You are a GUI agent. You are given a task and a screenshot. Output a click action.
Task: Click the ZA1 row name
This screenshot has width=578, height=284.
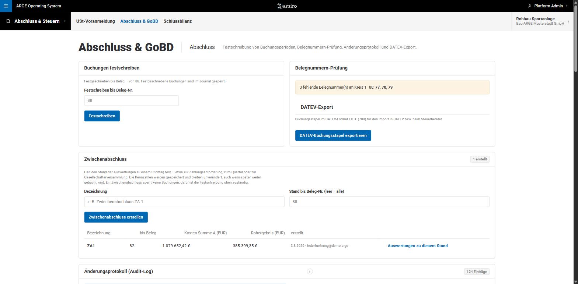coord(91,246)
